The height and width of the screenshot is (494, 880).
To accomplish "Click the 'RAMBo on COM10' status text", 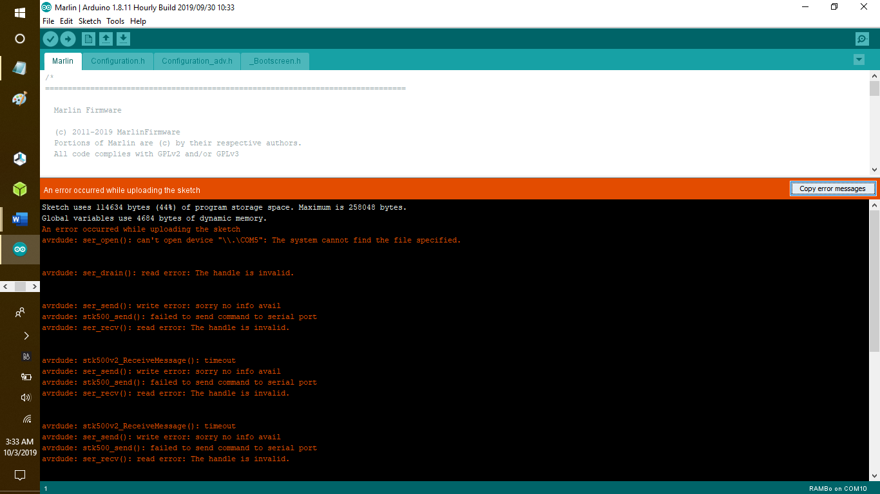I will click(x=838, y=489).
